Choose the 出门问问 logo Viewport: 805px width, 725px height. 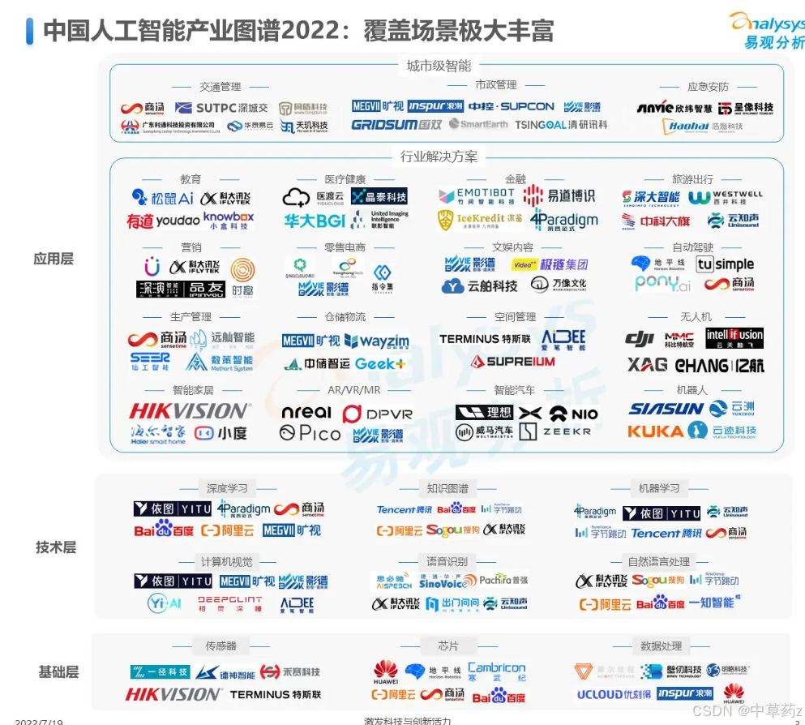point(452,604)
